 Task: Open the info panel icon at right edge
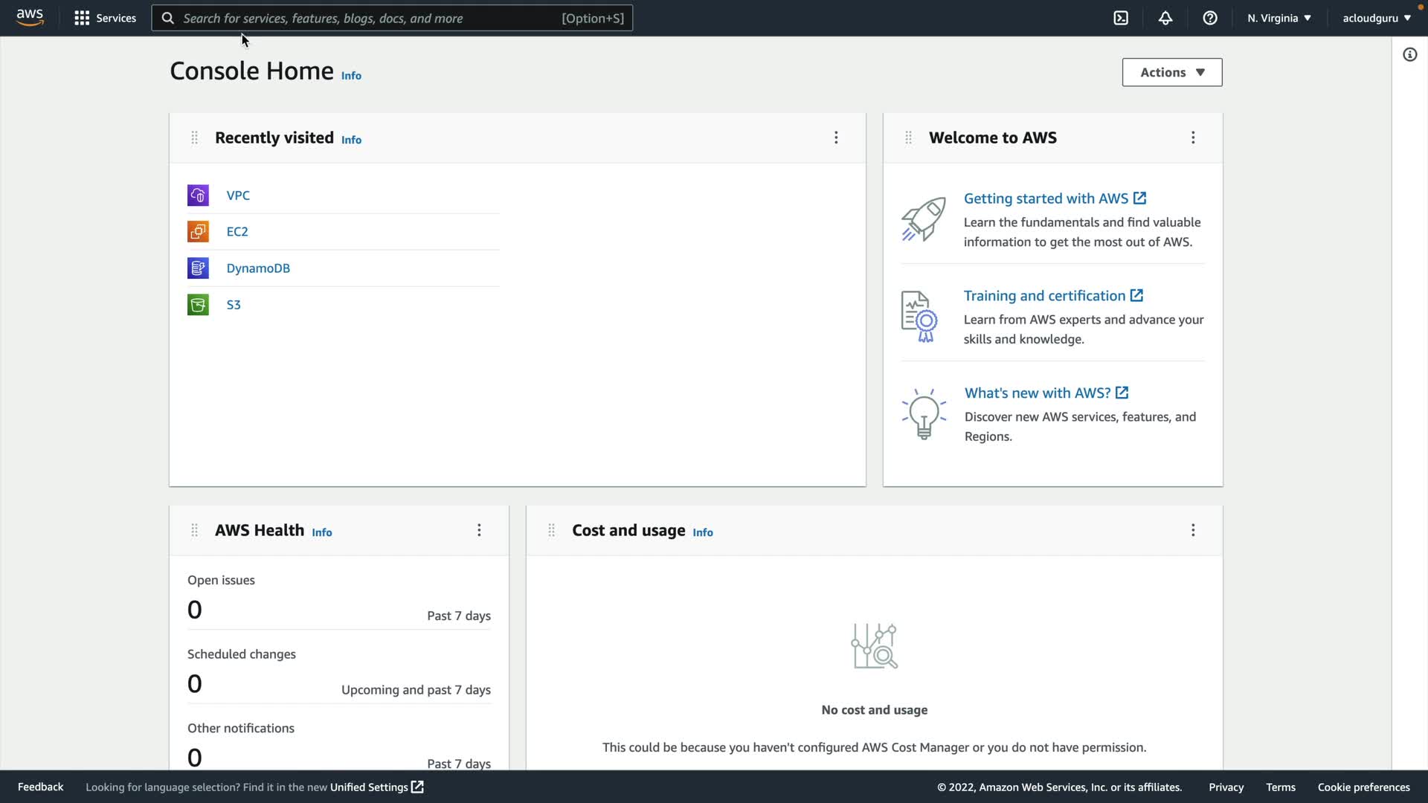click(1409, 55)
